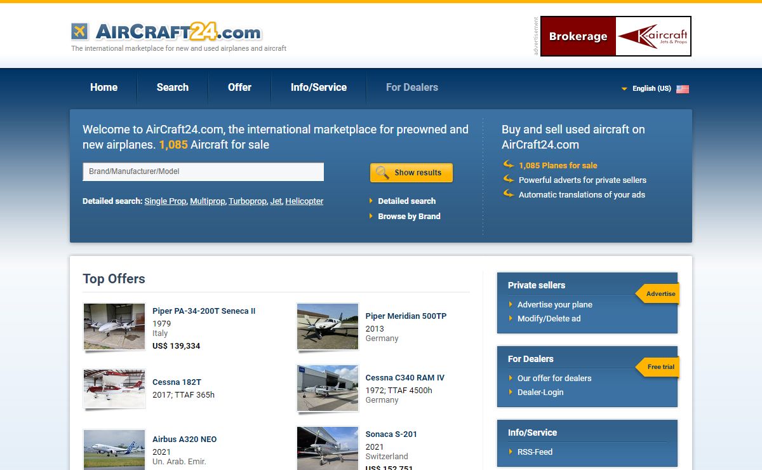The image size is (762, 470).
Task: Open the Home menu item
Action: pos(104,88)
